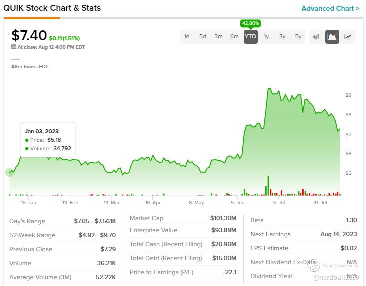
Task: Click the Aug 14, 2023 earnings date
Action: coord(339,234)
